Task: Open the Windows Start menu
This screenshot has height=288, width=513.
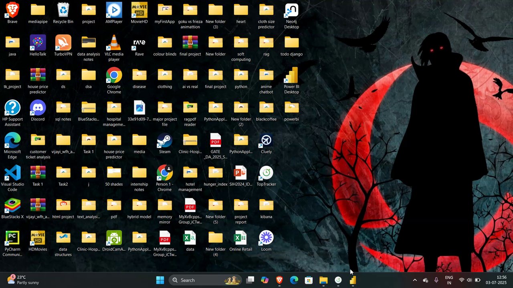Action: coord(160,280)
